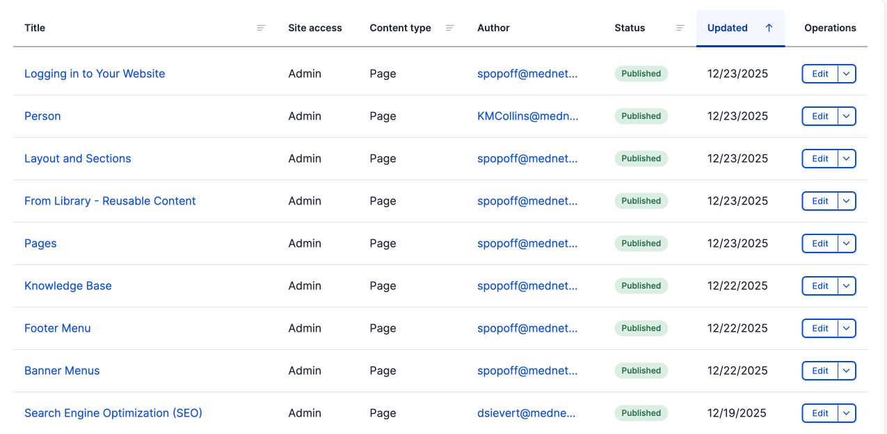The width and height of the screenshot is (887, 434).
Task: Edit the Layout and Sections page
Action: [x=820, y=159]
